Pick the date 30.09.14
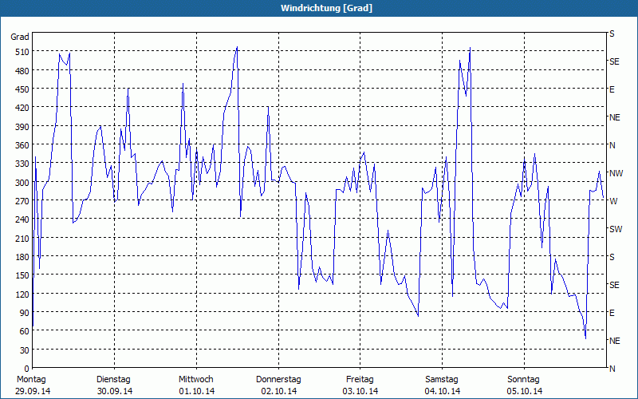The image size is (638, 399). (115, 391)
